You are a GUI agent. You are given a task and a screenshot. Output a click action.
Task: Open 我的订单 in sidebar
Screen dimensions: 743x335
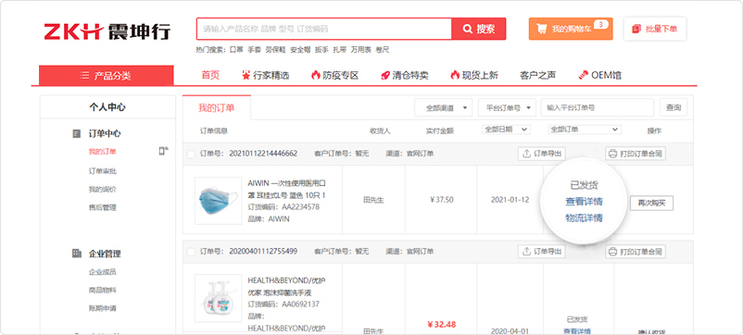coord(102,152)
